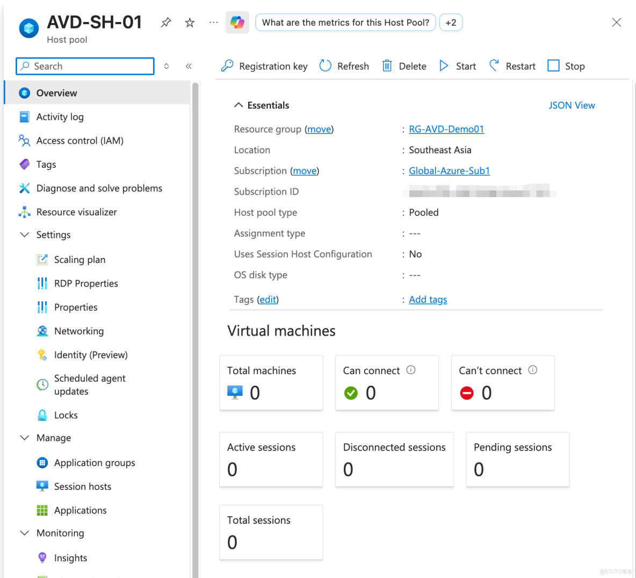Image resolution: width=636 pixels, height=578 pixels.
Task: Add AVD-SH-01 to favorites
Action: 189,22
